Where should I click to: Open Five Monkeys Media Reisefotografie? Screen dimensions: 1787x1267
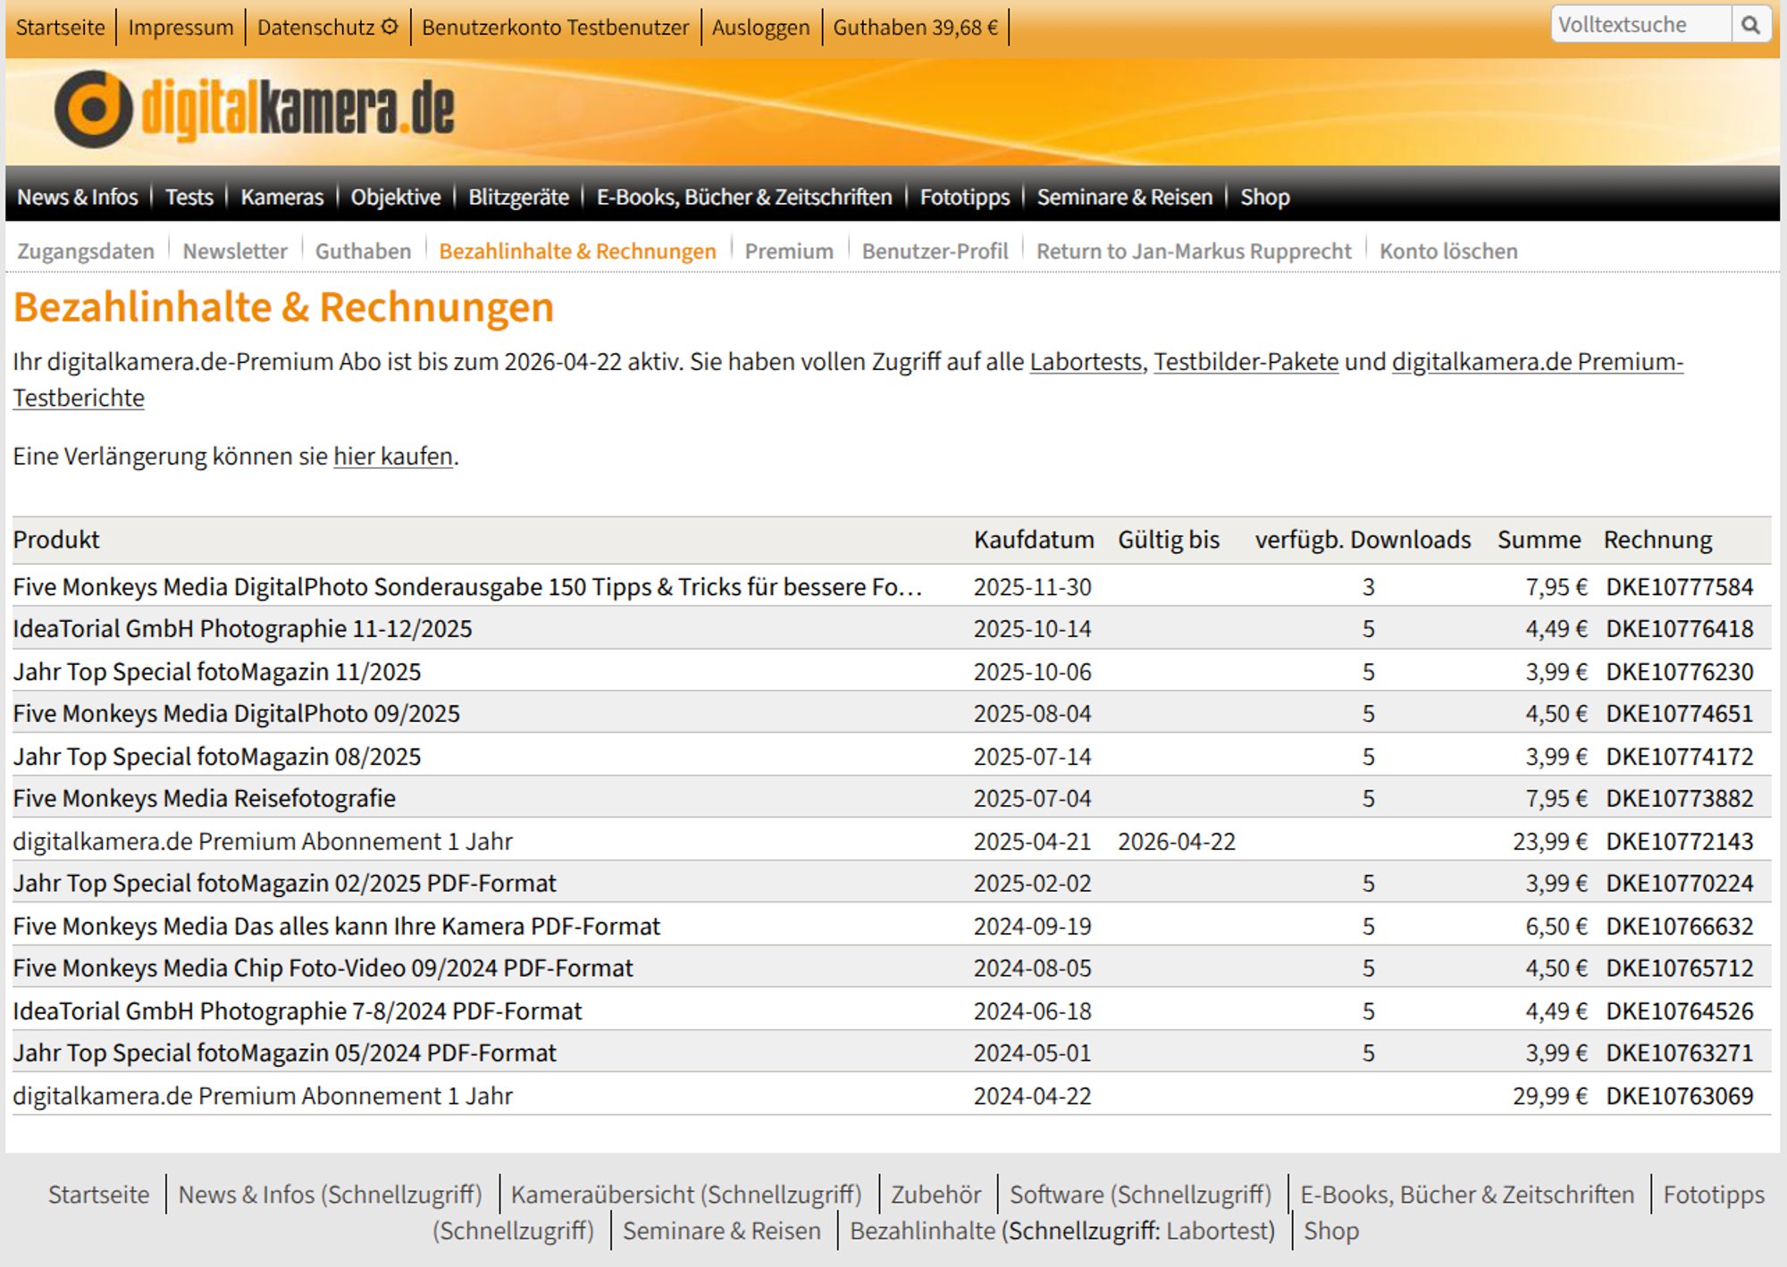pos(205,799)
